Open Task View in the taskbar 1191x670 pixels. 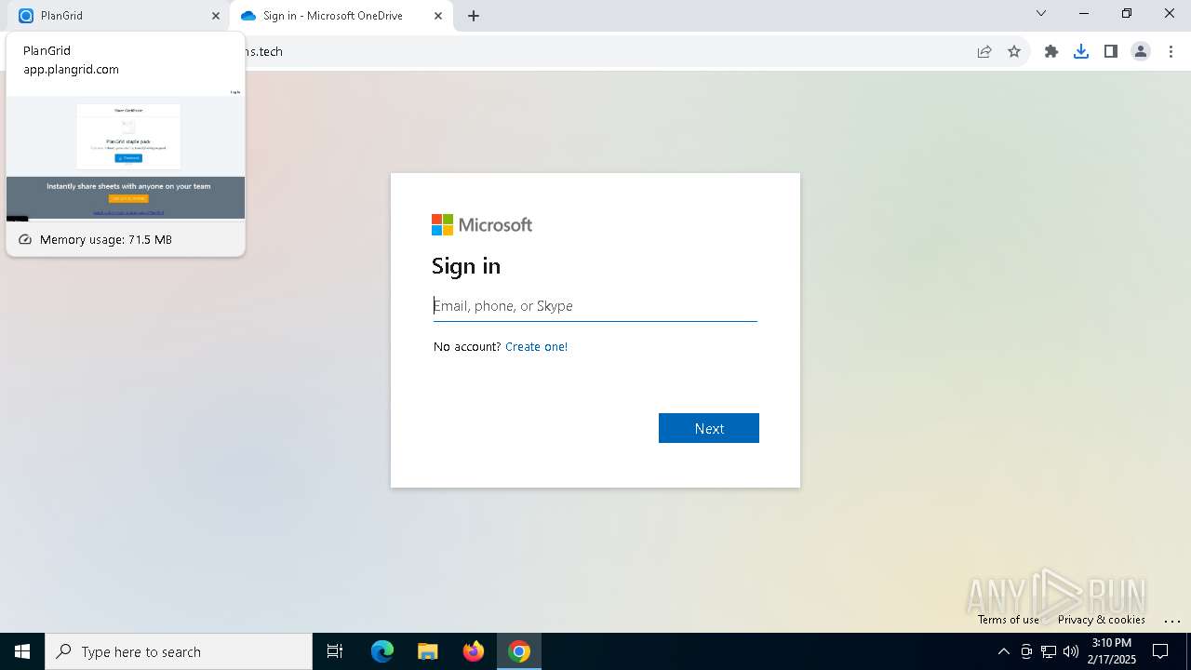coord(335,651)
